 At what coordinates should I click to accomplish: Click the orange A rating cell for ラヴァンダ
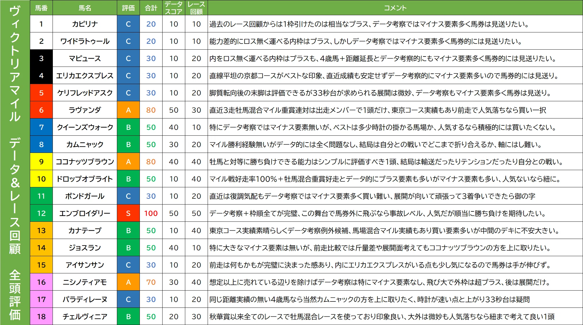(x=128, y=110)
